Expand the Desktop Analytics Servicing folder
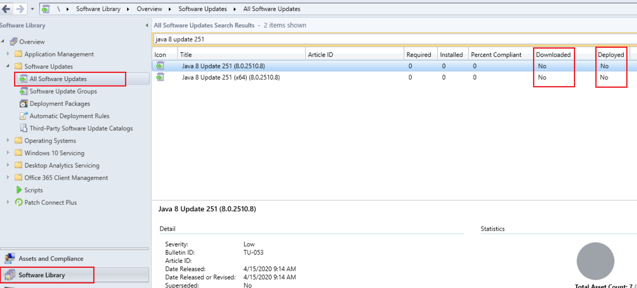 click(x=8, y=165)
